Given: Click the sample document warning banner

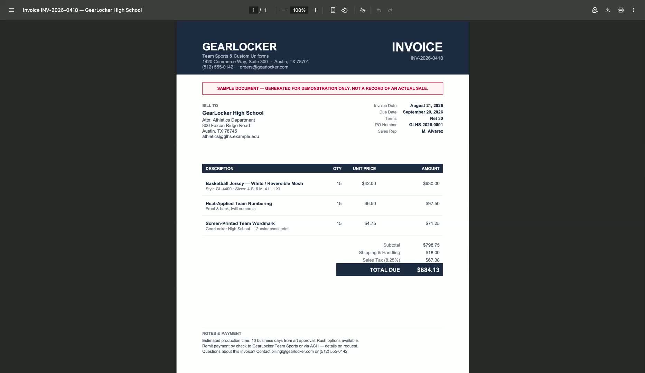Looking at the screenshot, I should [x=322, y=88].
